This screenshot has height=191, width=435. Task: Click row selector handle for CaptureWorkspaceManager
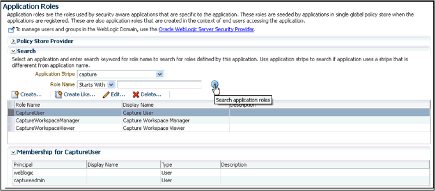click(x=11, y=121)
